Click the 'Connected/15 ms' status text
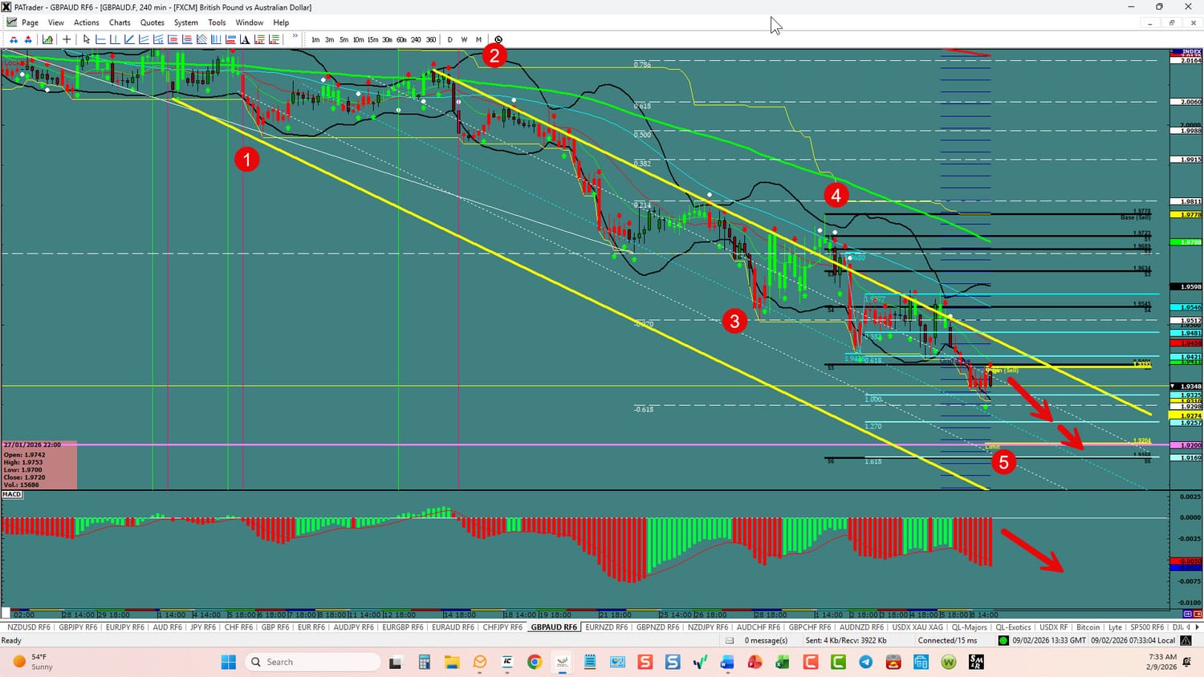The image size is (1204, 677). 948,640
